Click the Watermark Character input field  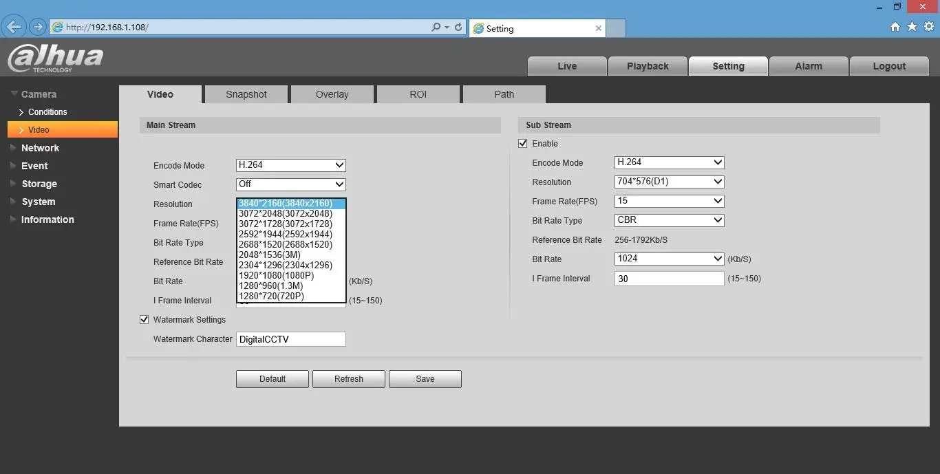[291, 339]
